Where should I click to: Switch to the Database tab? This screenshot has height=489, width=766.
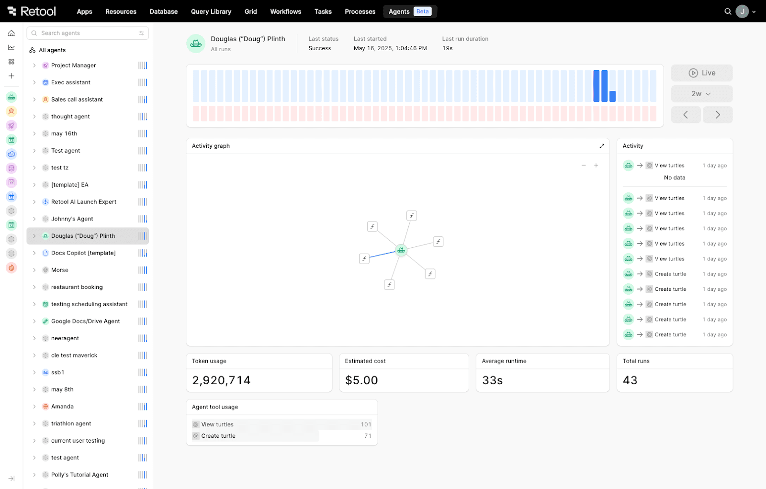point(163,11)
